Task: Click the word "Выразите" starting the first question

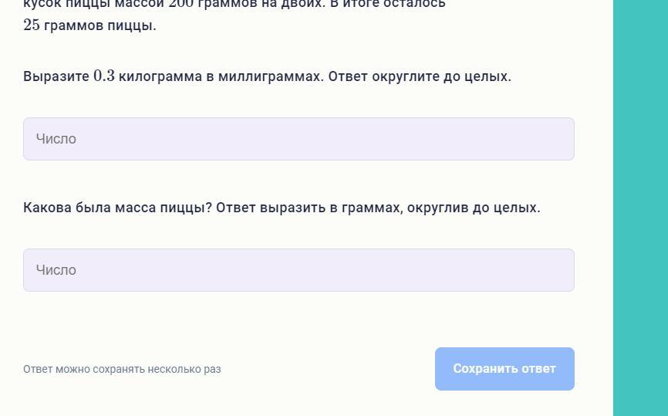Action: (x=56, y=76)
